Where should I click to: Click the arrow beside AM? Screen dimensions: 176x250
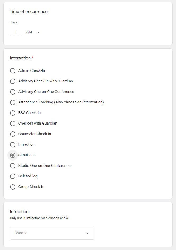click(38, 32)
